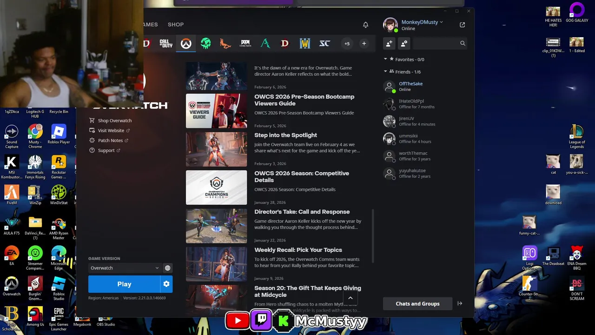Open friend management settings icon
This screenshot has width=595, height=335.
tap(404, 43)
